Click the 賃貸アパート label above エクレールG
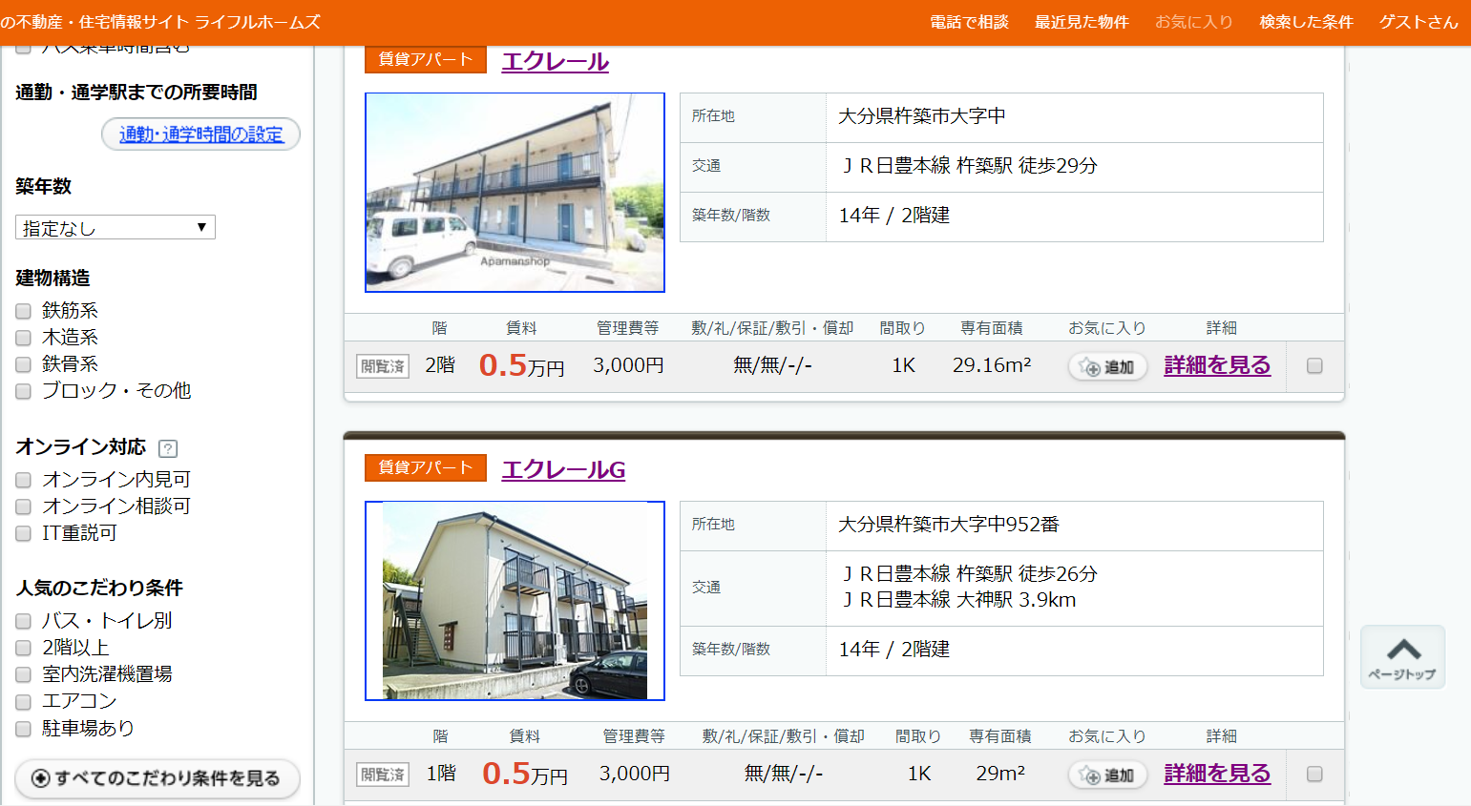The width and height of the screenshot is (1471, 806). [426, 467]
